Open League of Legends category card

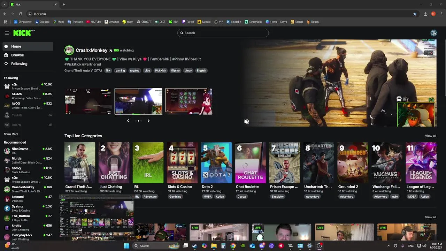[x=421, y=163]
